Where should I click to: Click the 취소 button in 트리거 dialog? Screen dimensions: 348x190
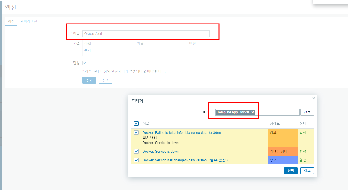pyautogui.click(x=307, y=171)
